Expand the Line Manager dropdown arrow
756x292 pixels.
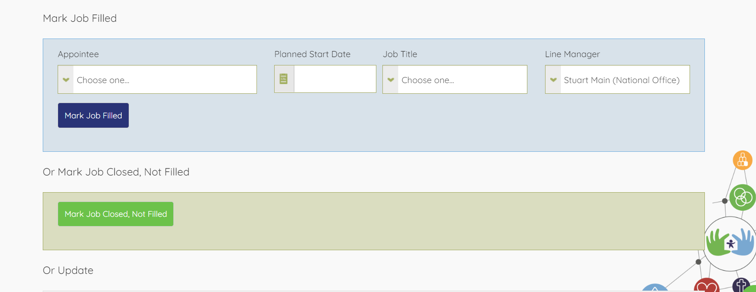[x=553, y=80]
